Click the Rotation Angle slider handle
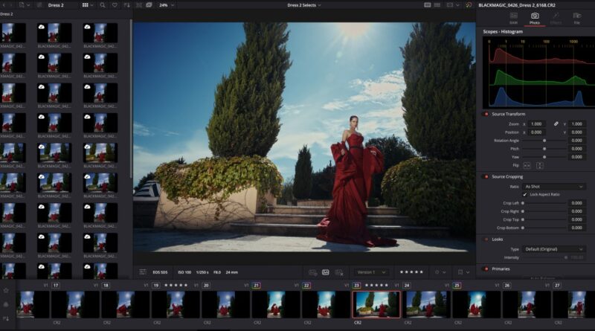Image resolution: width=595 pixels, height=331 pixels. [x=544, y=140]
